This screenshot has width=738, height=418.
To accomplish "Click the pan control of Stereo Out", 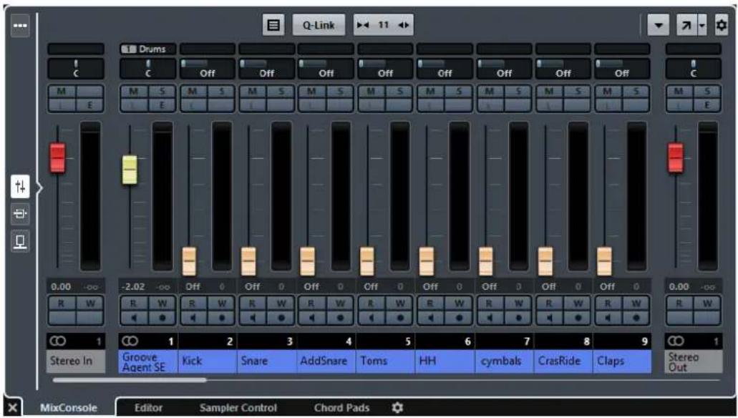I will coord(694,68).
